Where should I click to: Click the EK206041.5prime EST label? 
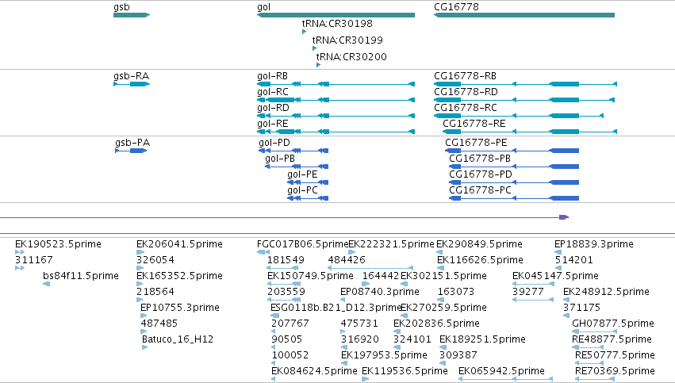point(179,244)
